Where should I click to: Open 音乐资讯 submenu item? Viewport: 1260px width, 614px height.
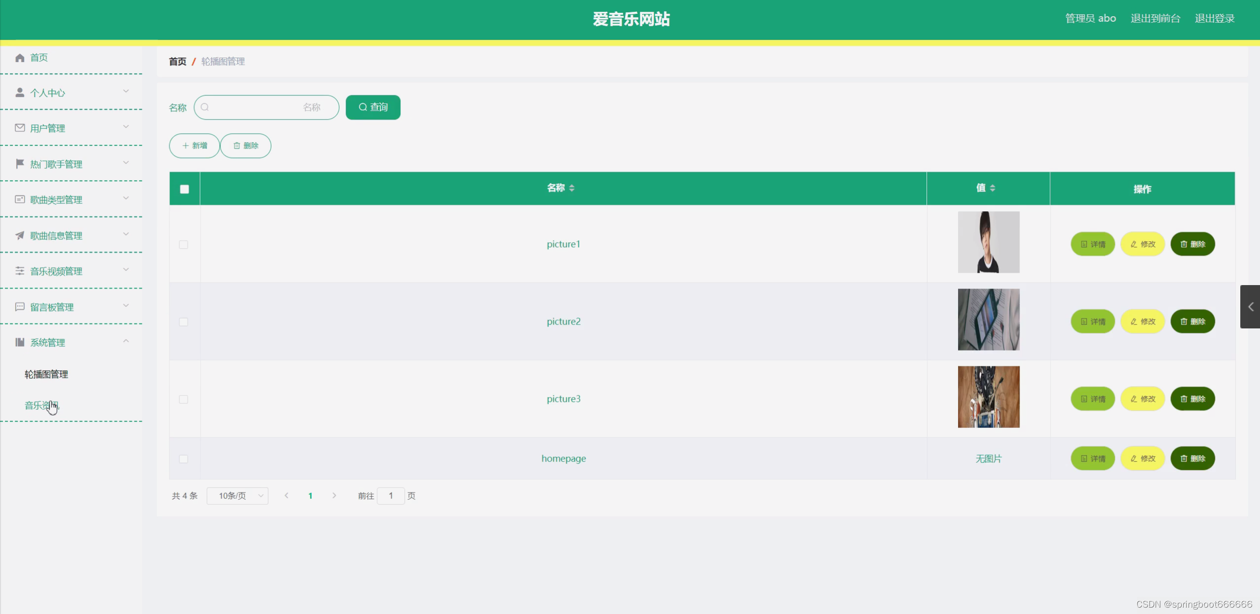click(41, 405)
